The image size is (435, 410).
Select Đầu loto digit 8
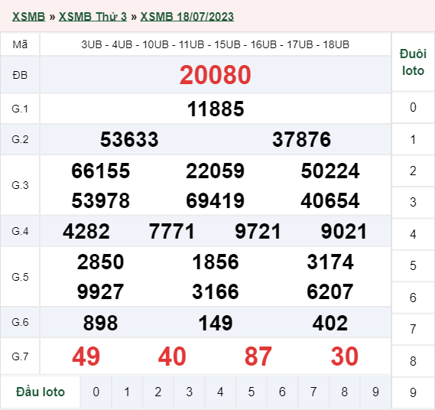(x=345, y=392)
